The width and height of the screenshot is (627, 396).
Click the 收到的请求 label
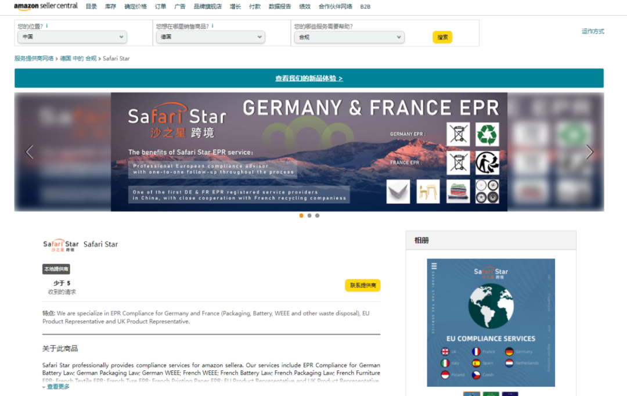click(x=62, y=292)
